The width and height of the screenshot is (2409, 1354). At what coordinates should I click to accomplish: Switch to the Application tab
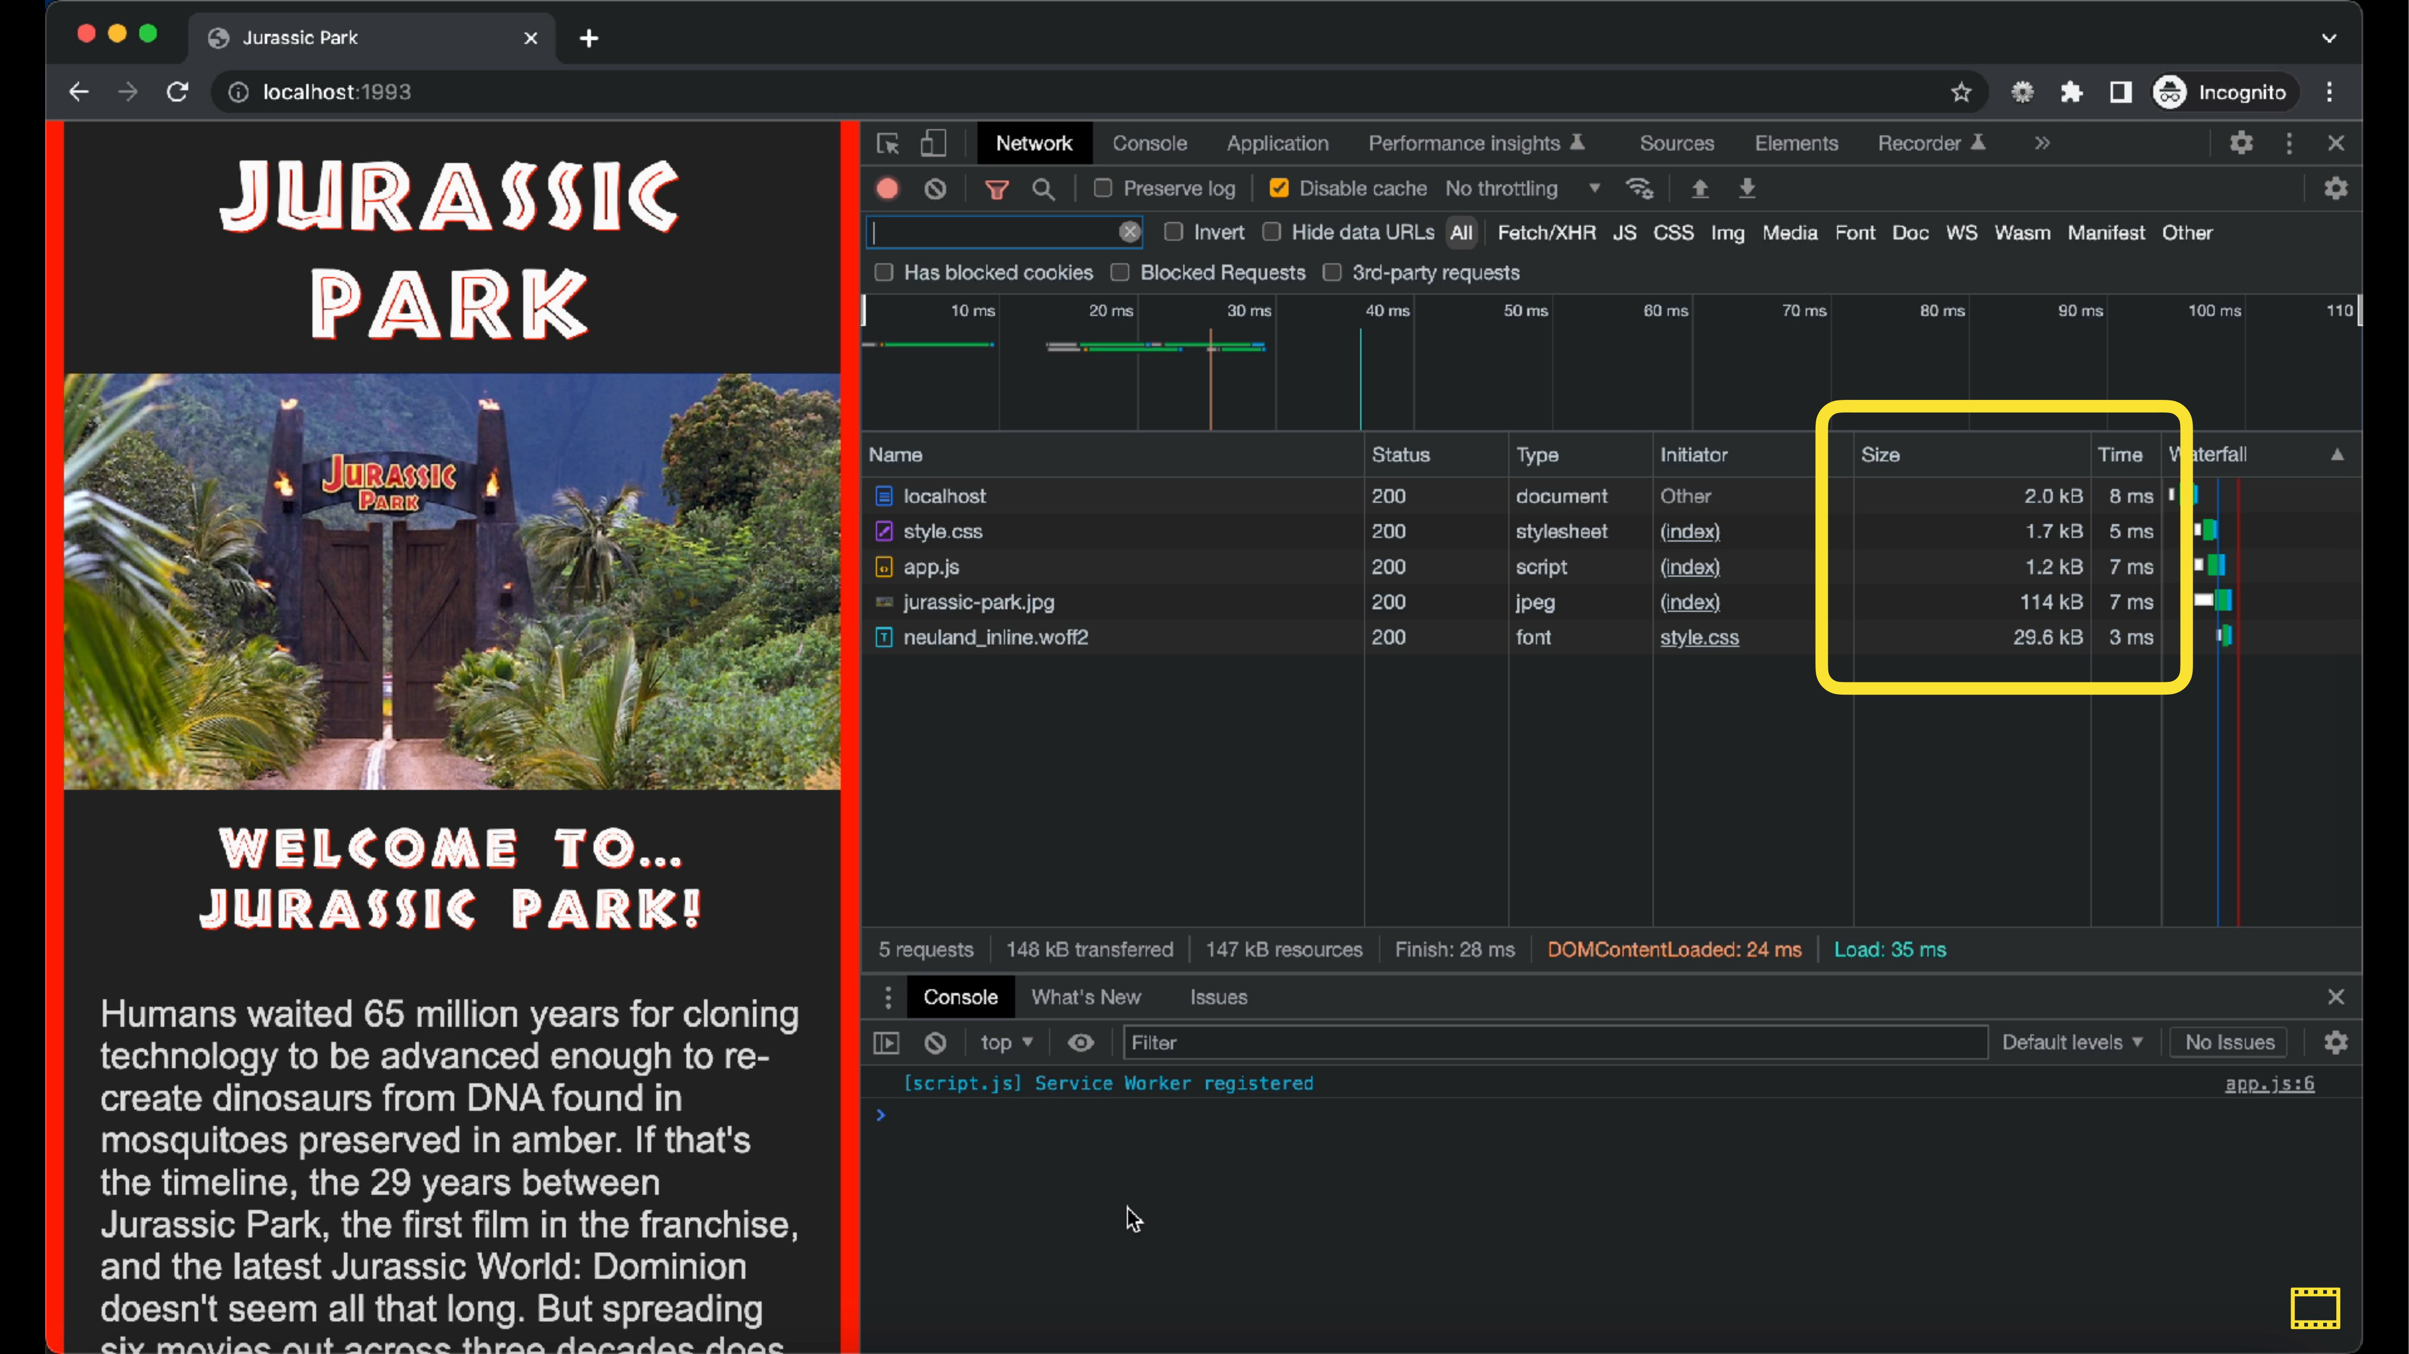point(1278,143)
